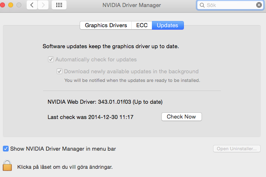Click the Open Uninstaller button

pos(237,149)
